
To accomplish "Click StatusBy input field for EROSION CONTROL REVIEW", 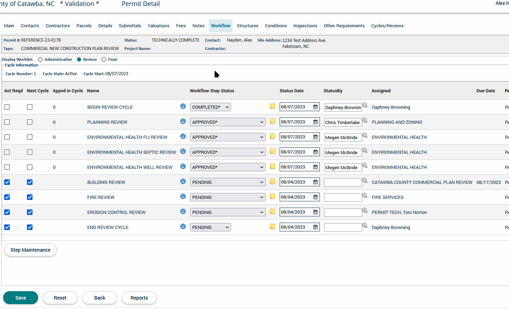I will (x=343, y=213).
